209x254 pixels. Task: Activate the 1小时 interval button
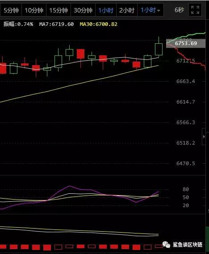(x=106, y=10)
